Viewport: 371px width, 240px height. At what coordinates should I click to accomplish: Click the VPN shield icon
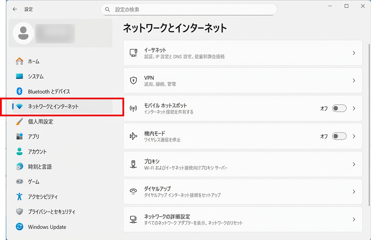[133, 81]
